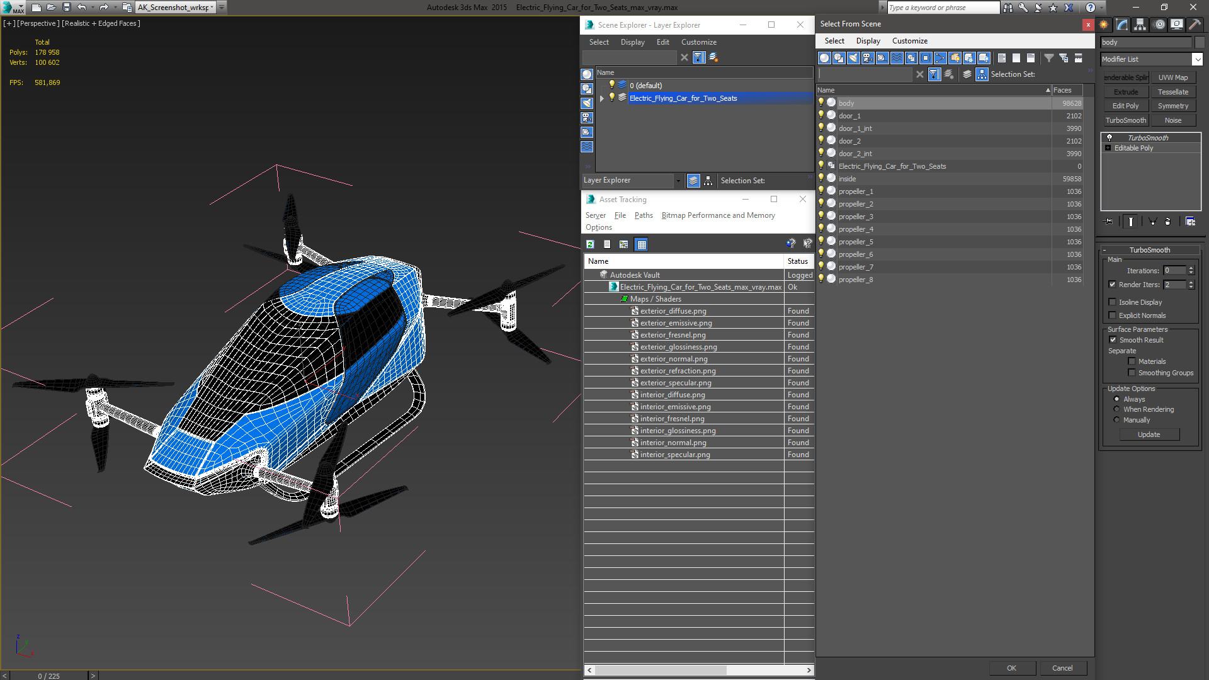Open the Motion command panel tab
The height and width of the screenshot is (680, 1209).
tap(1159, 25)
